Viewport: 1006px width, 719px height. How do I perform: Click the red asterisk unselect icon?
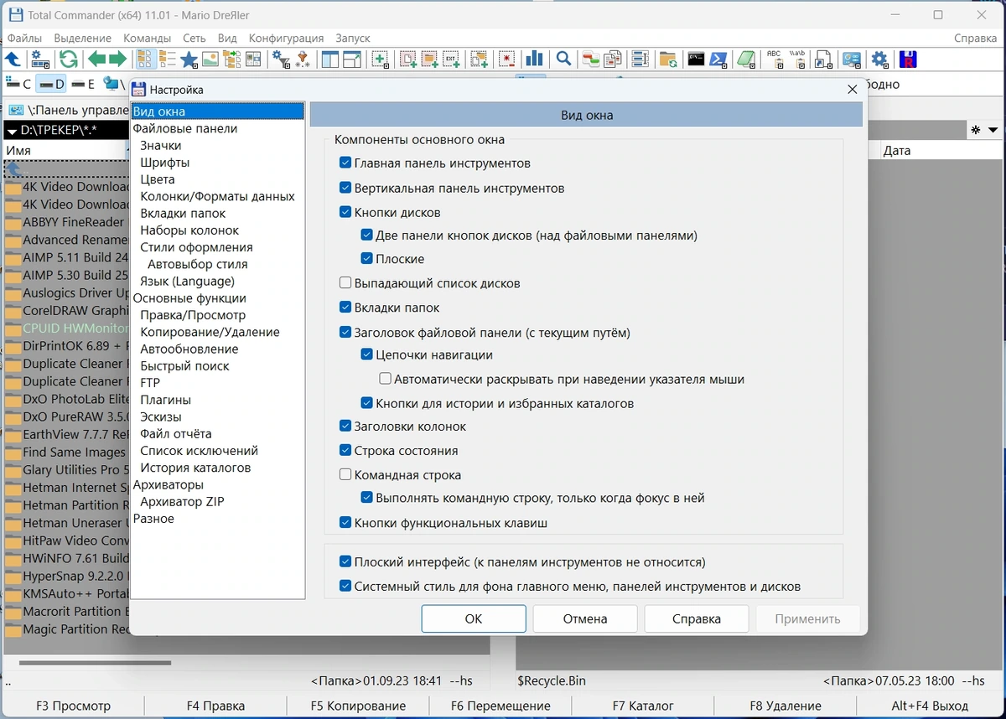(x=506, y=59)
